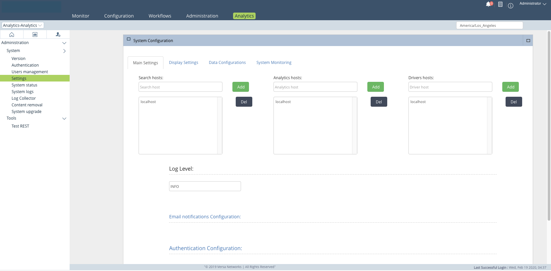Screen dimensions: 551x271
Task: Select localhost in Drivers hosts list
Action: [418, 102]
